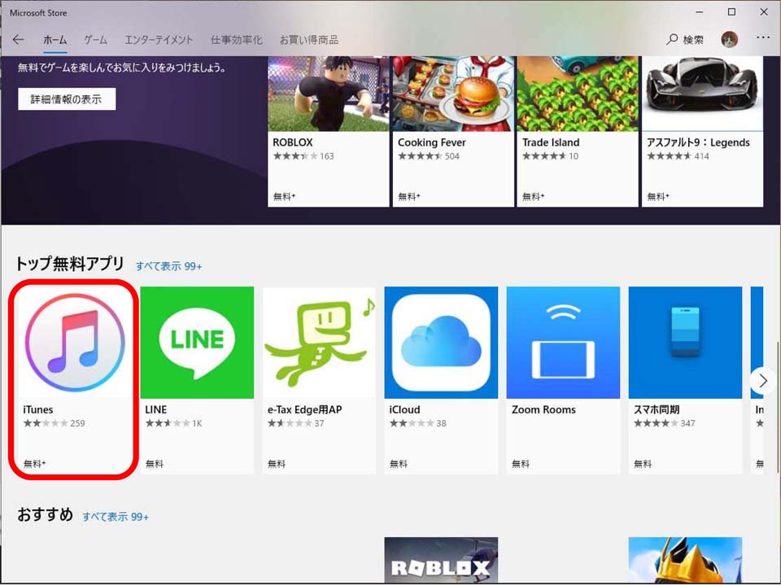Open the 仕事効率化 tab
781x586 pixels.
pyautogui.click(x=236, y=40)
